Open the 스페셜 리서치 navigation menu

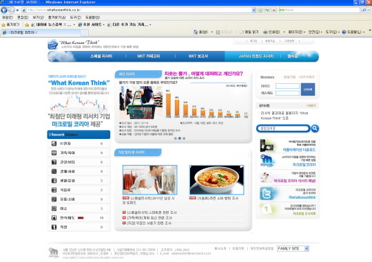tap(101, 56)
